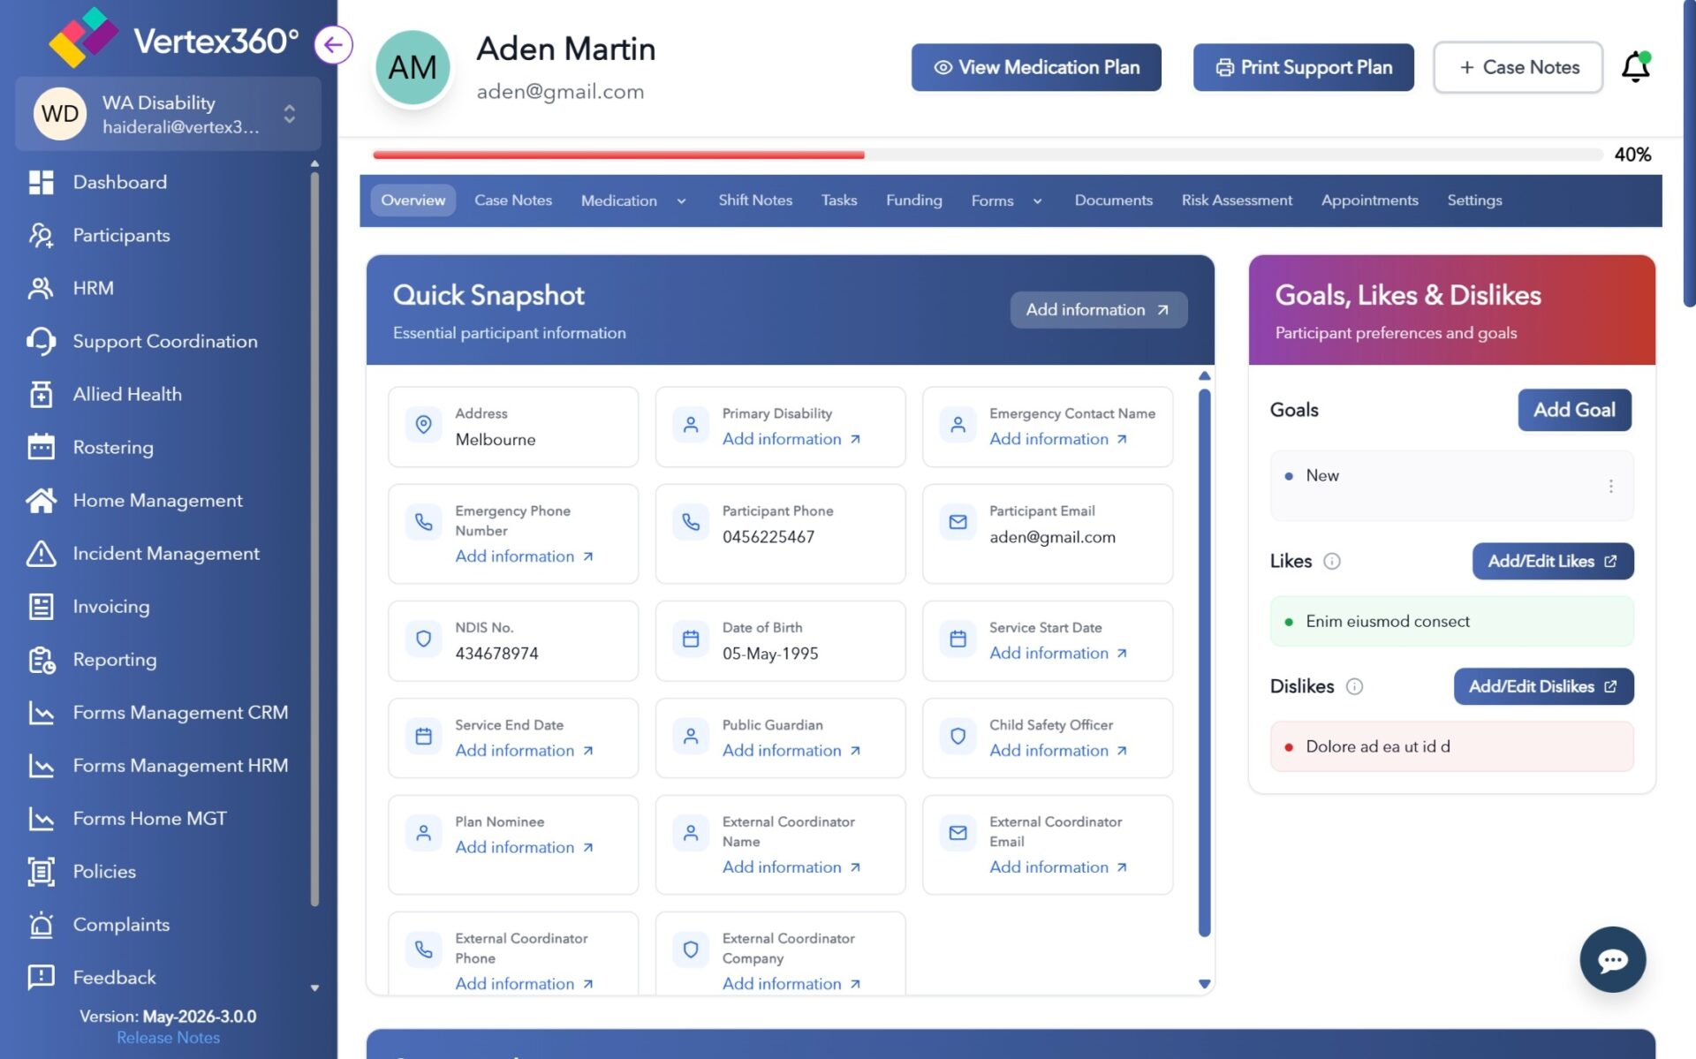Open the Release Notes link
Viewport: 1696px width, 1059px height.
pos(168,1038)
